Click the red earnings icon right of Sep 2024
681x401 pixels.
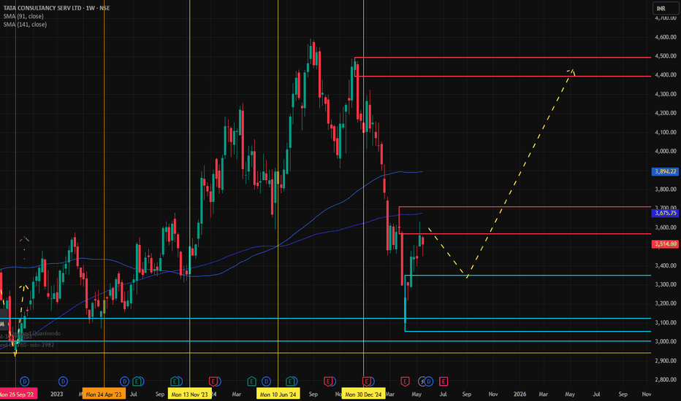pyautogui.click(x=328, y=381)
